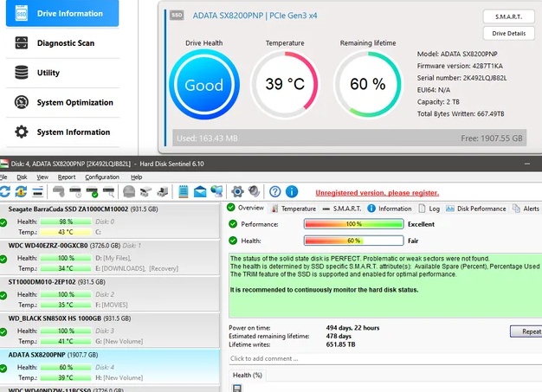Image resolution: width=542 pixels, height=392 pixels.
Task: Open the Report menu
Action: (67, 177)
